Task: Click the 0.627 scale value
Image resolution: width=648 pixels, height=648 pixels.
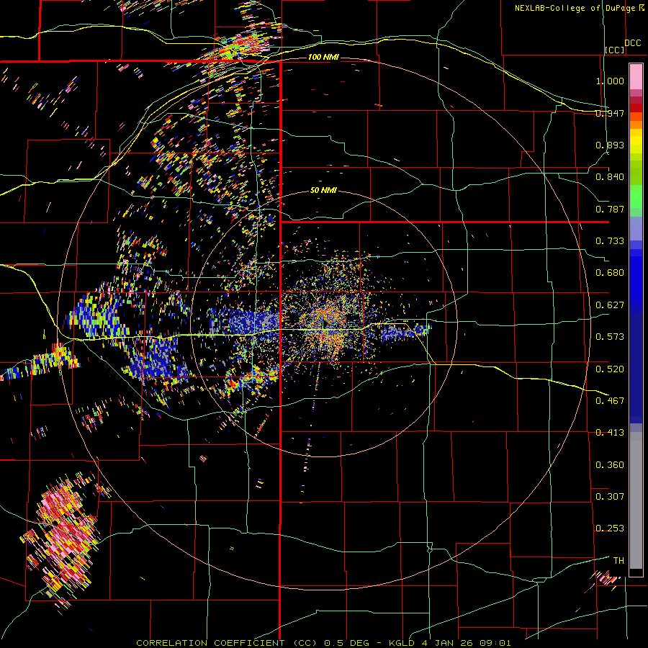Action: 610,305
